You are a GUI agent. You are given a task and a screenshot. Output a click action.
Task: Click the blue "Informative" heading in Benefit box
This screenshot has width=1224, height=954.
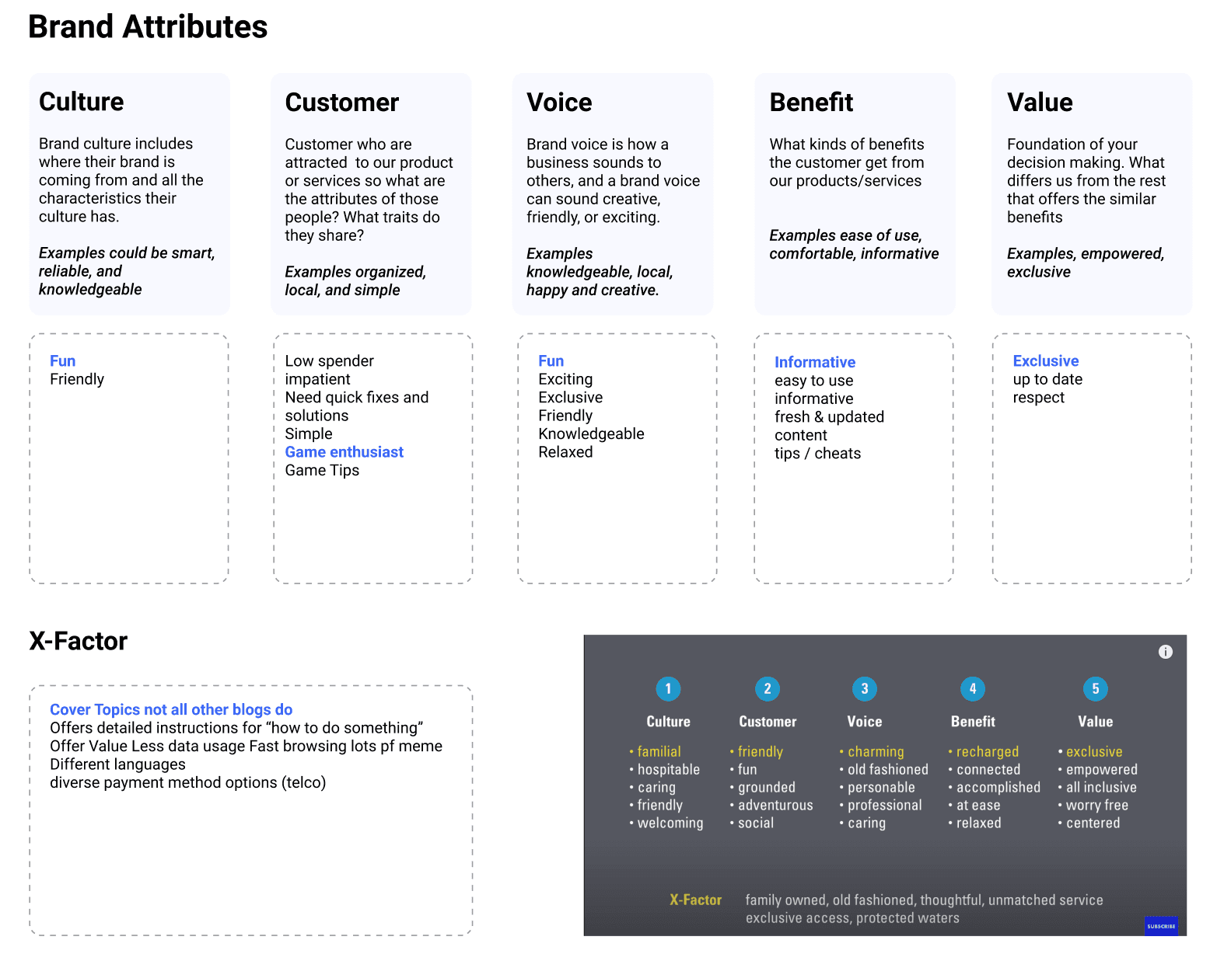815,362
